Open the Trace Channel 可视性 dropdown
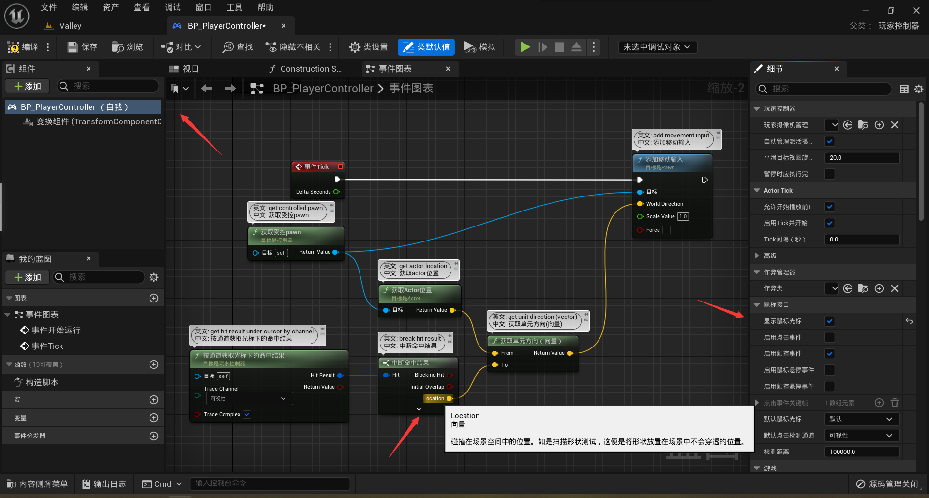This screenshot has width=929, height=498. pyautogui.click(x=249, y=398)
